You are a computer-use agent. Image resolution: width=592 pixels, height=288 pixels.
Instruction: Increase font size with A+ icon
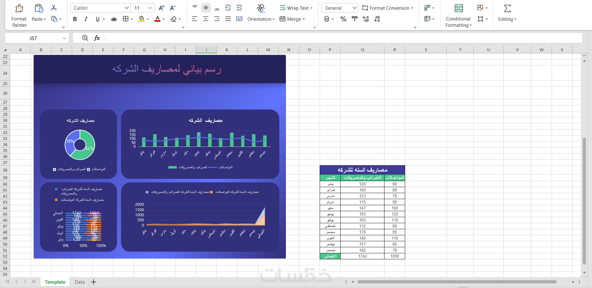coord(161,8)
